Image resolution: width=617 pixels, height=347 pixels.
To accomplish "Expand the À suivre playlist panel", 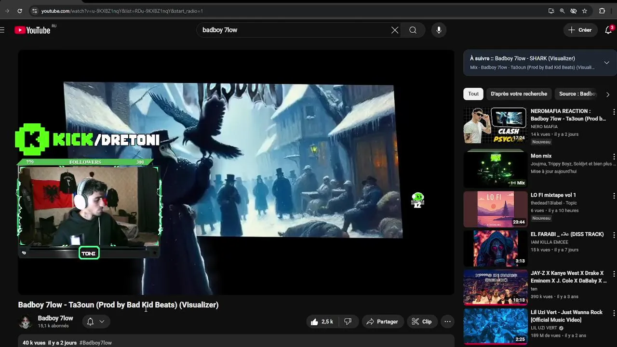I will pos(606,63).
